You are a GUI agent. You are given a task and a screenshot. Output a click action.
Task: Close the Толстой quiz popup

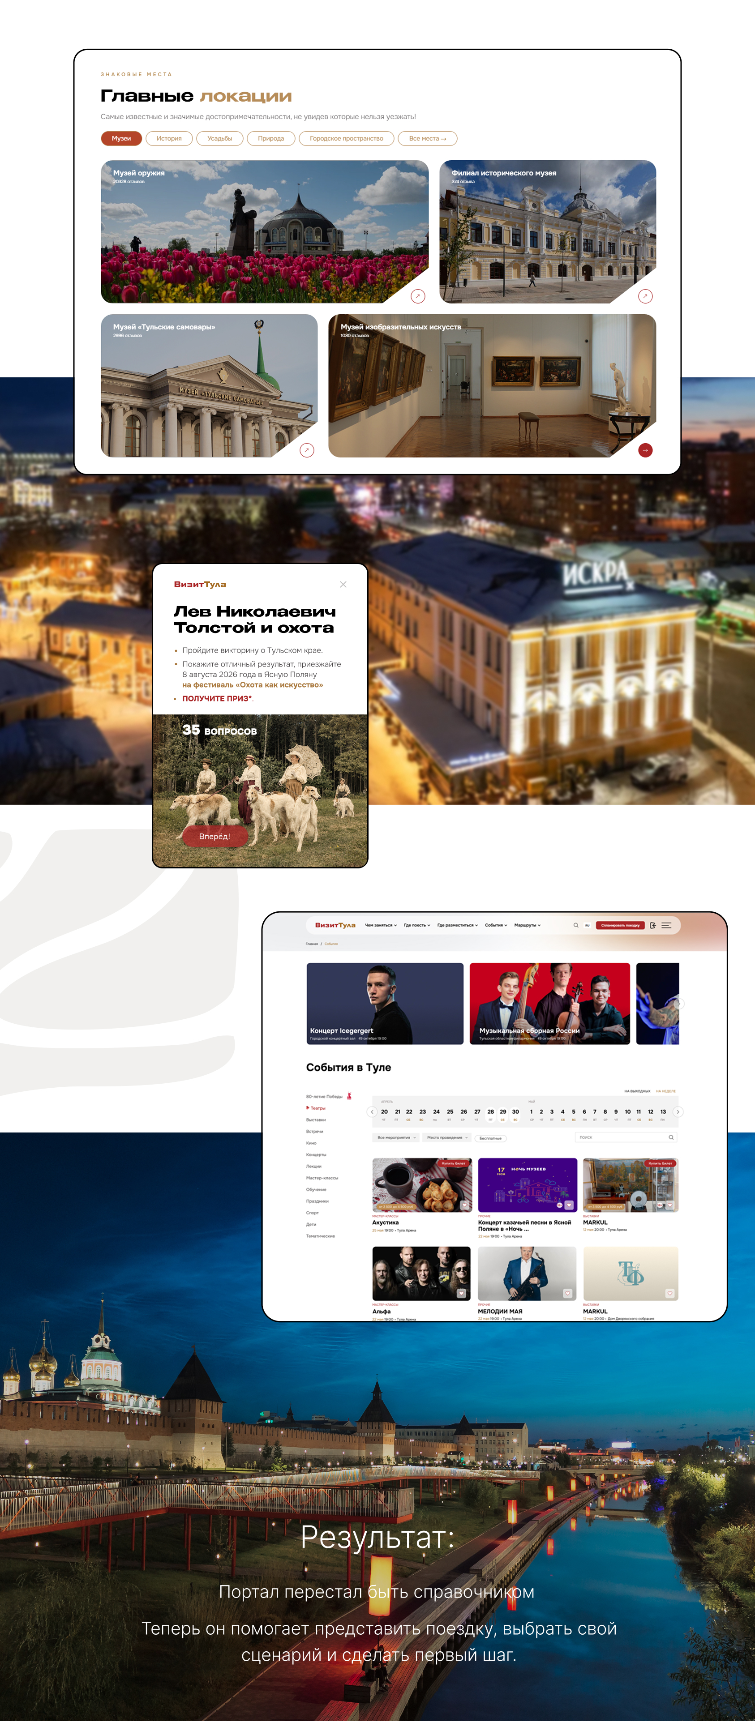[343, 584]
